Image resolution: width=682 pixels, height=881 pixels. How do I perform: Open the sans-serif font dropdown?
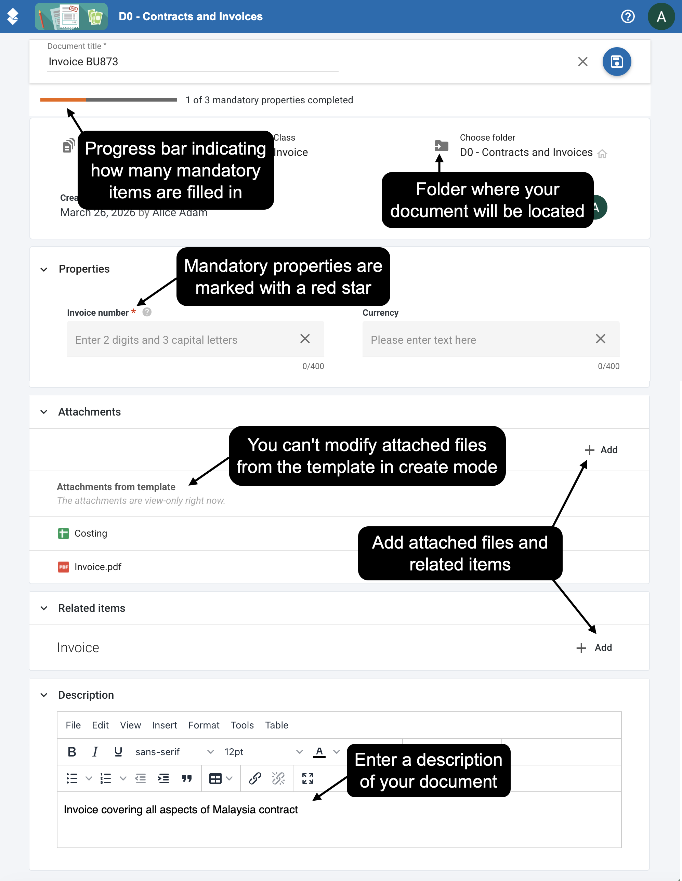pyautogui.click(x=175, y=751)
